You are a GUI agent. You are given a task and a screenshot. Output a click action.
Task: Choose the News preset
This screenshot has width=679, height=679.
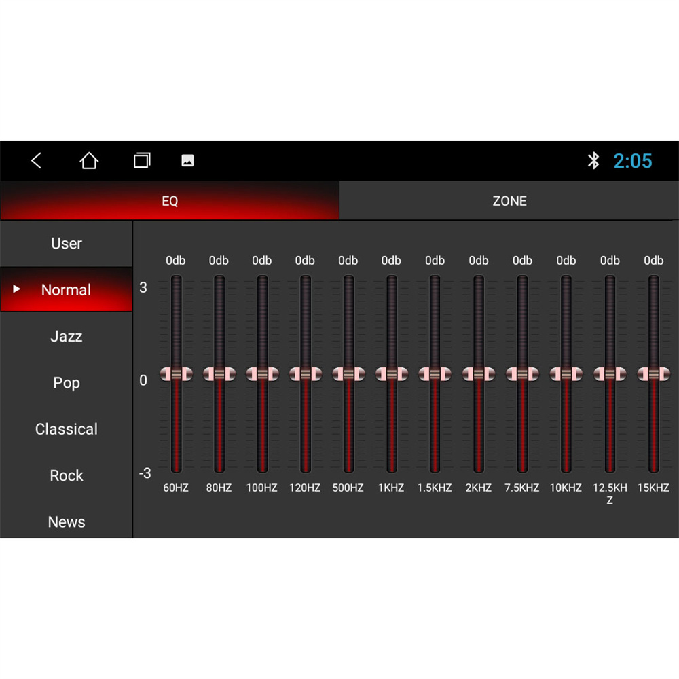coord(67,521)
